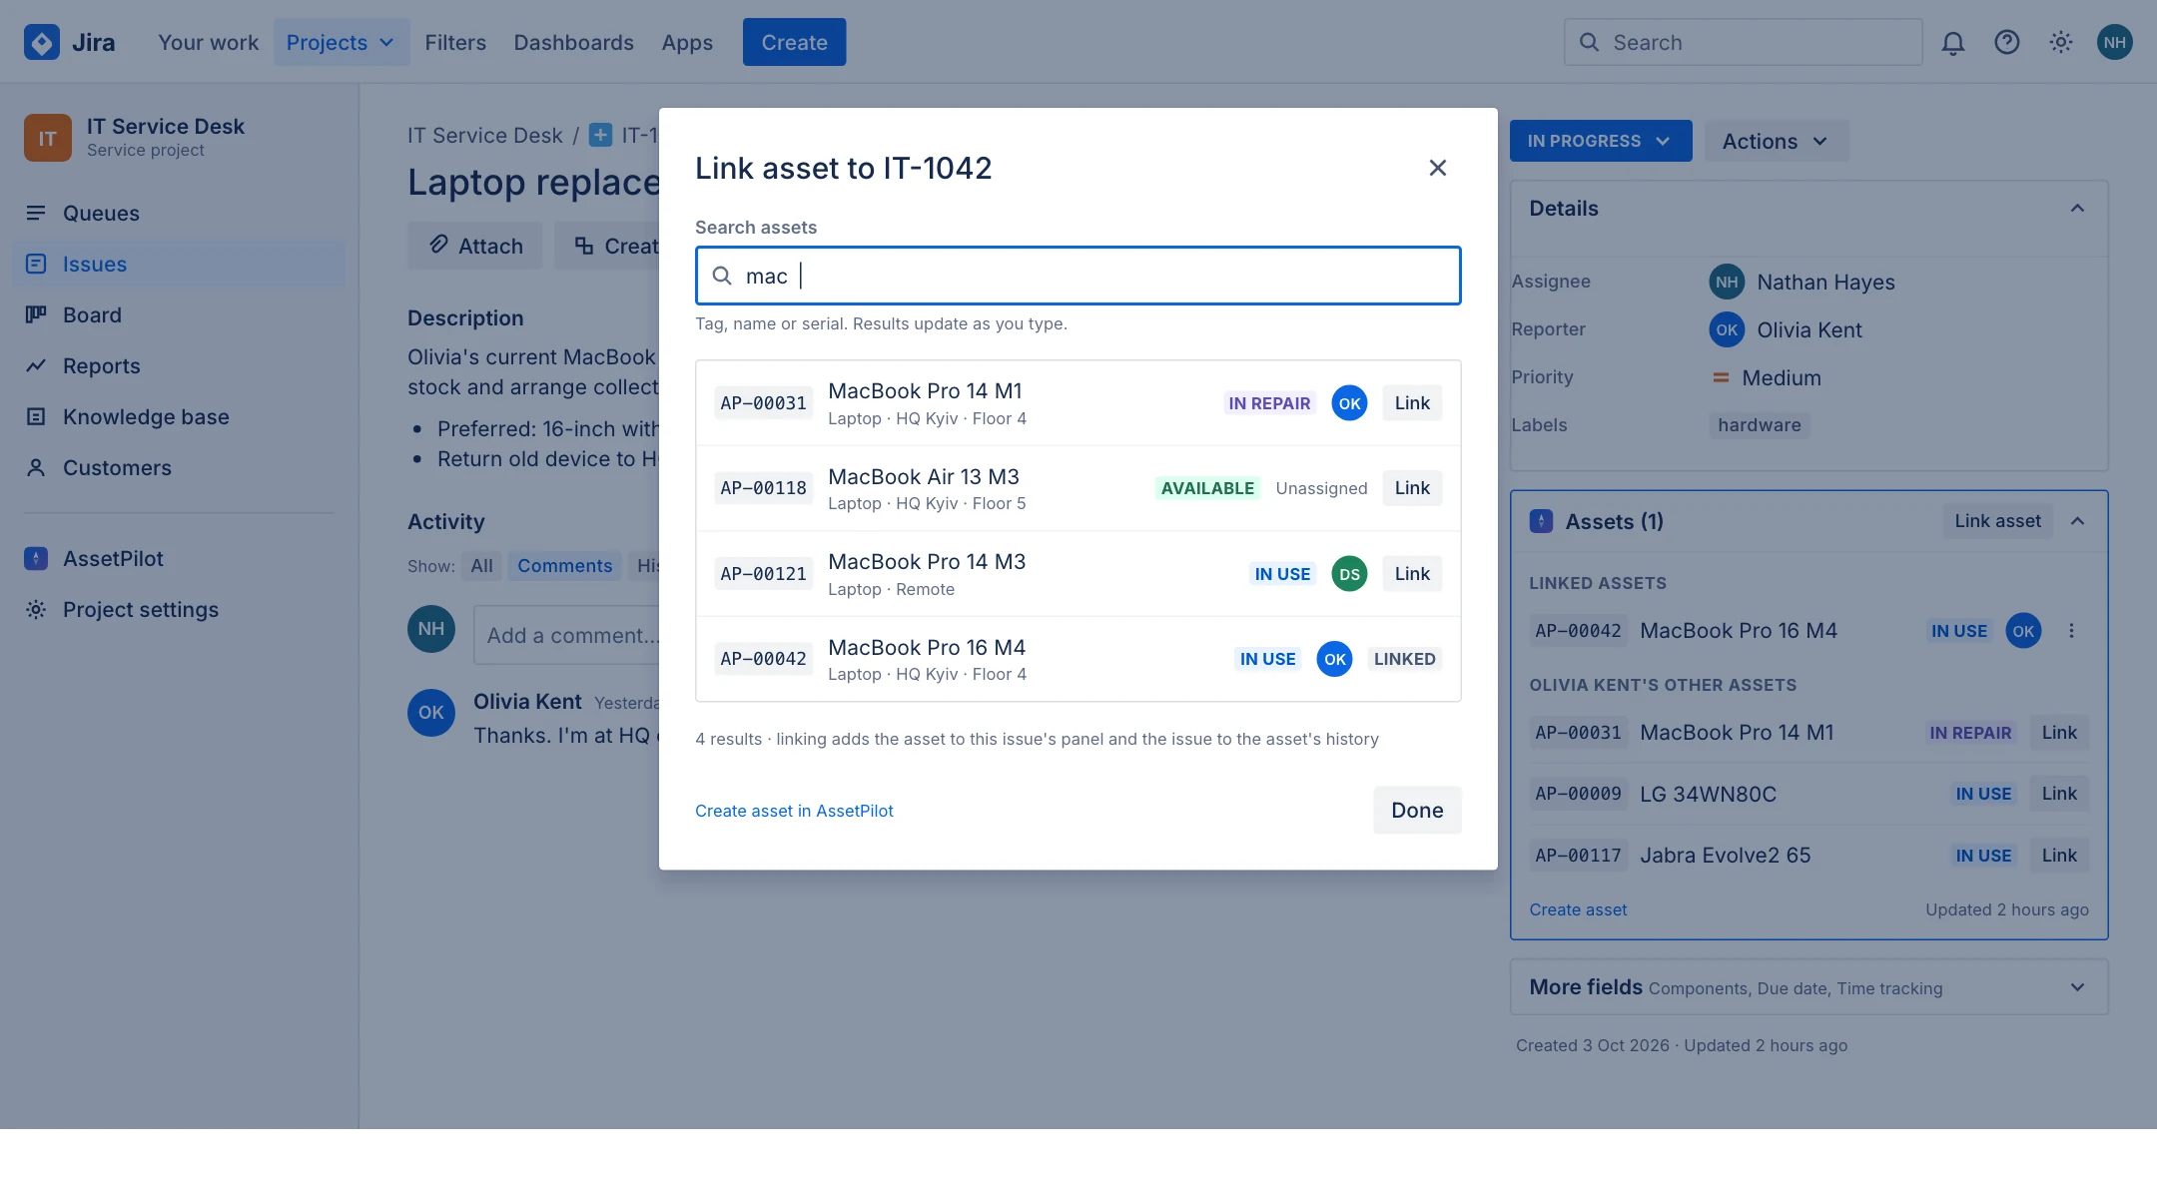Viewport: 2157px width, 1189px height.
Task: Click the hardware label
Action: tap(1760, 425)
